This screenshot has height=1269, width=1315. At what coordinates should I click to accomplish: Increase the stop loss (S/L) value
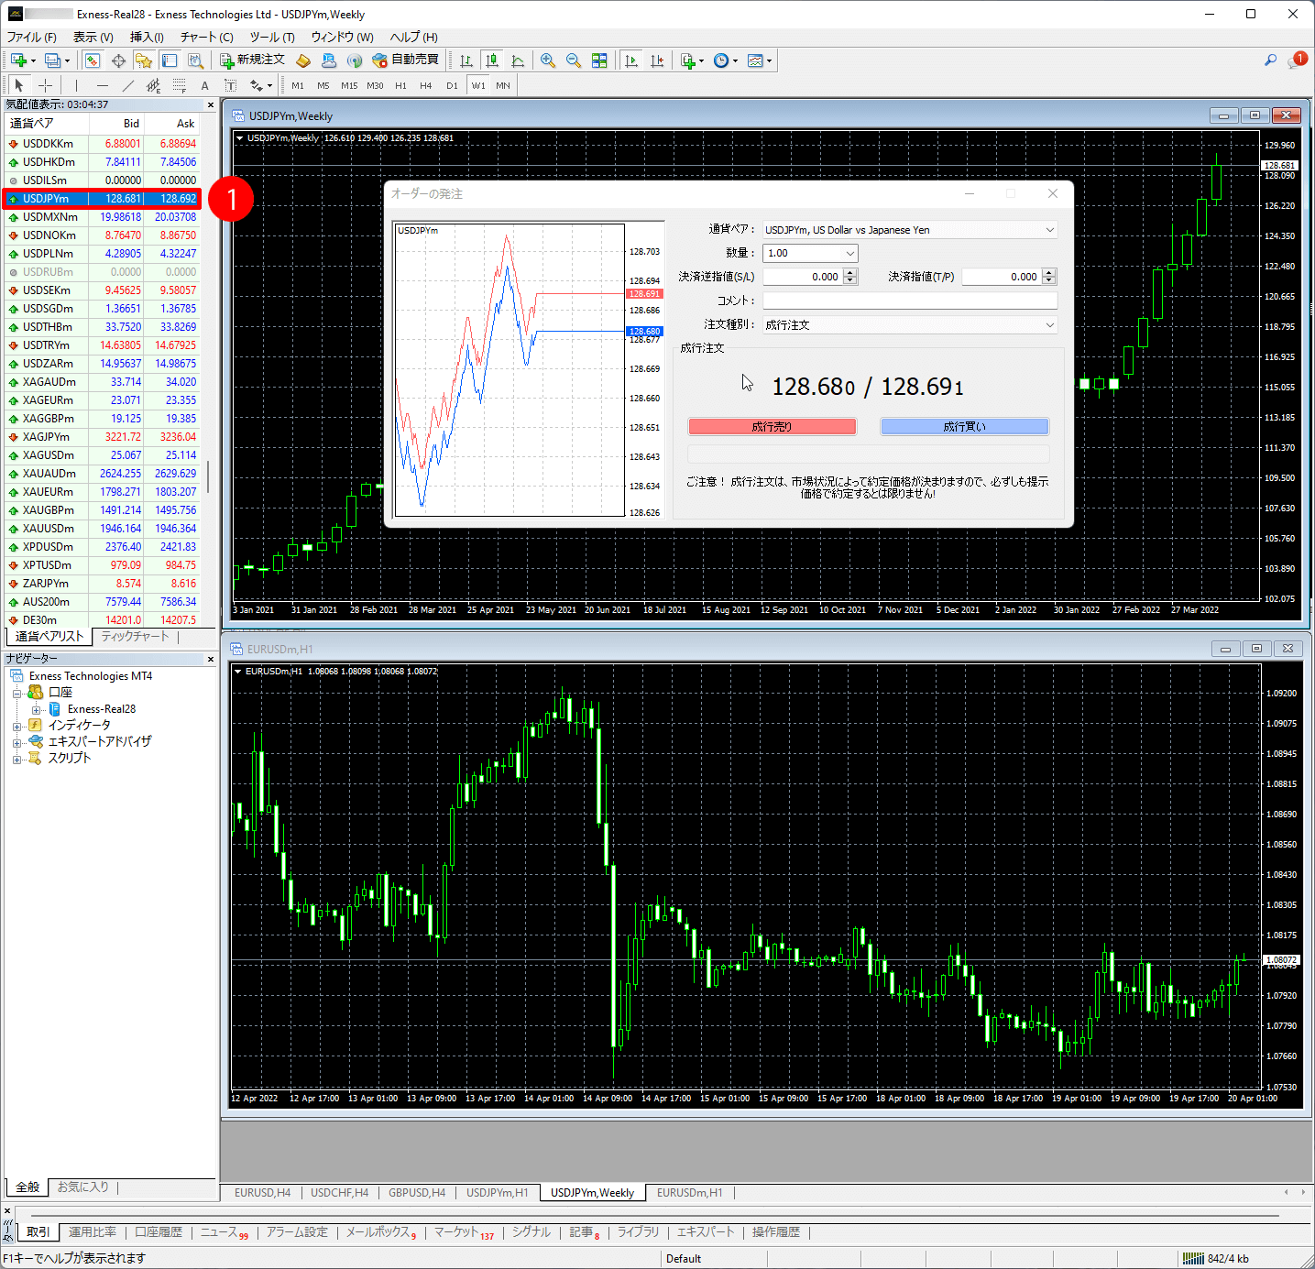(x=850, y=272)
